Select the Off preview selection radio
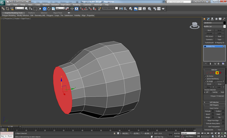This screenshot has height=138, width=227. coord(205,92)
